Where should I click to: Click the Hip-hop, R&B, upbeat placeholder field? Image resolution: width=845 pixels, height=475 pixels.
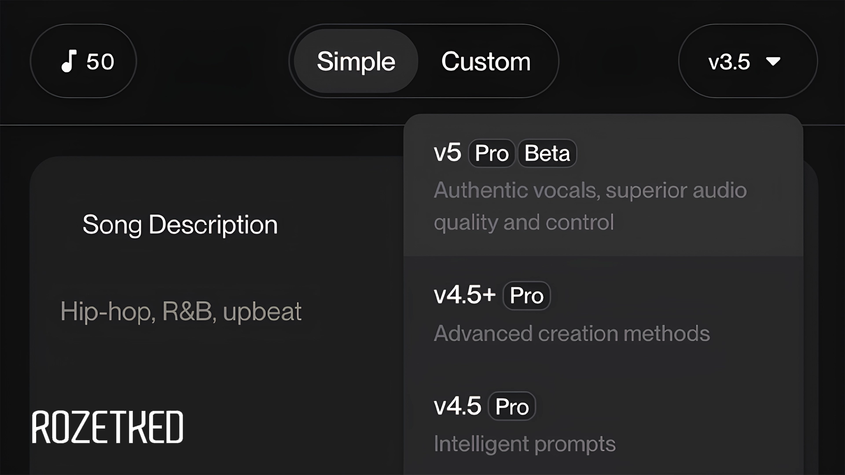(x=181, y=311)
